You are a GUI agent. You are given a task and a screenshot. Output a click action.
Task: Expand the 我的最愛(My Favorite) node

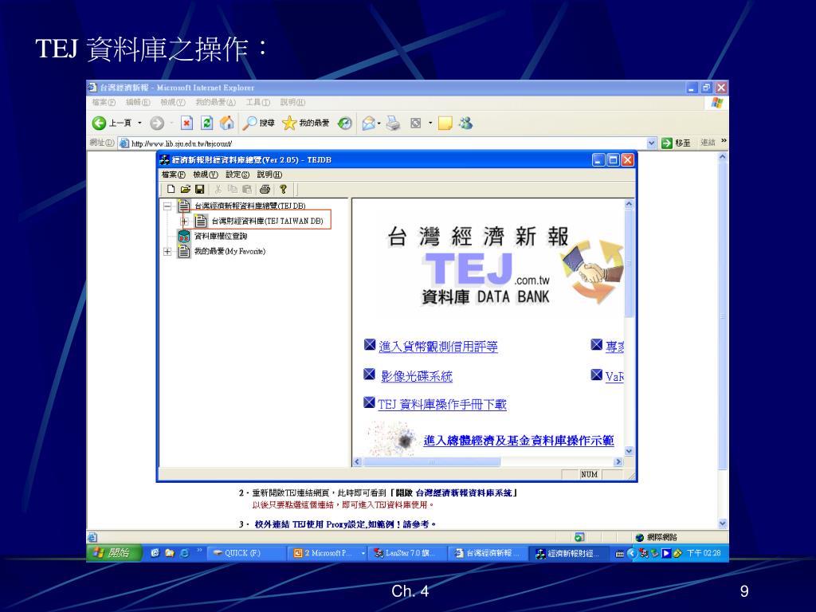click(x=167, y=251)
